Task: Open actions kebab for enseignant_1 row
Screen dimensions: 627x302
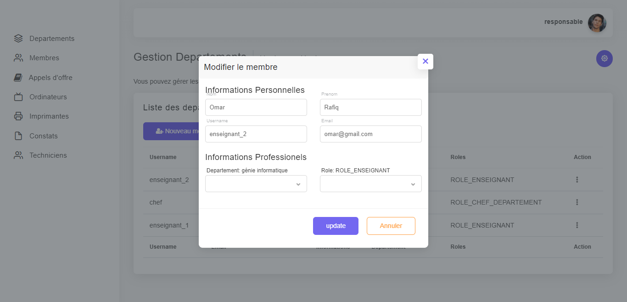Action: pos(577,225)
